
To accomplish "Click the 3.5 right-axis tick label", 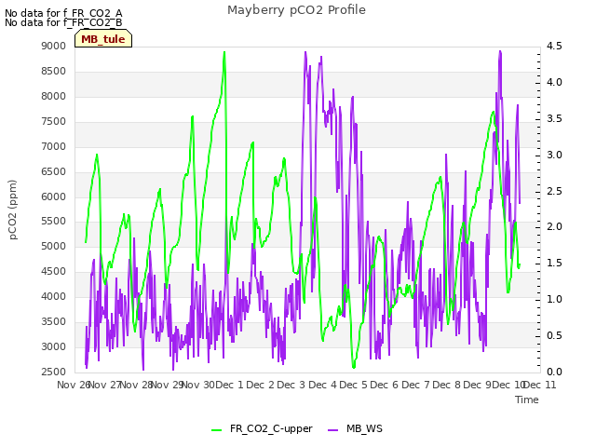I will (x=554, y=118).
